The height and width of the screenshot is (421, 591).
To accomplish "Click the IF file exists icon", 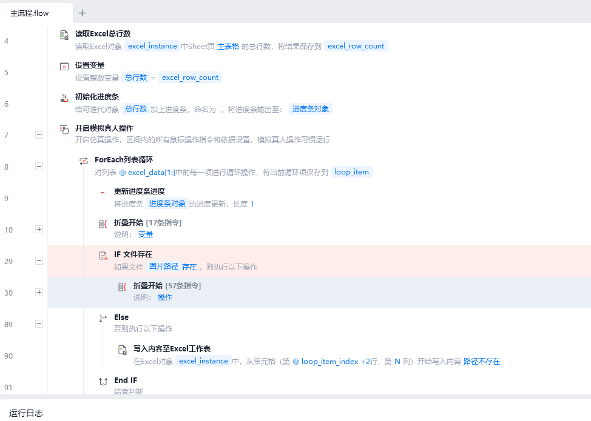I will click(103, 256).
